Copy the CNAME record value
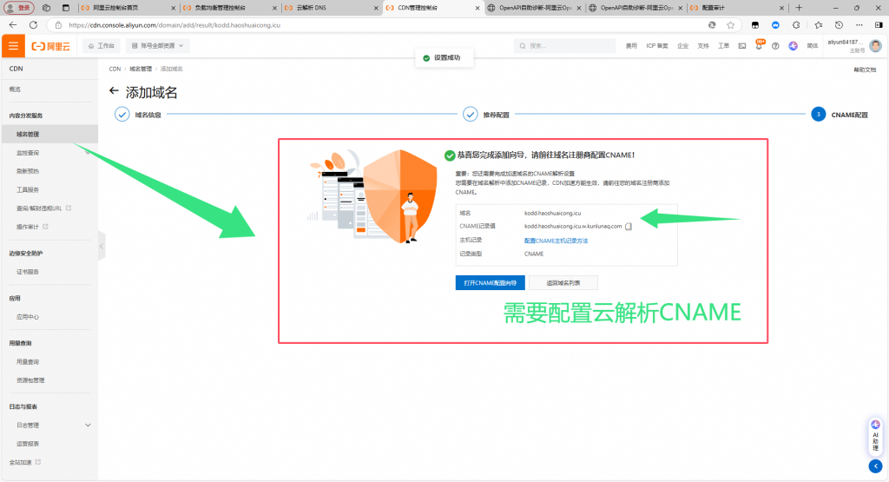 pyautogui.click(x=629, y=227)
